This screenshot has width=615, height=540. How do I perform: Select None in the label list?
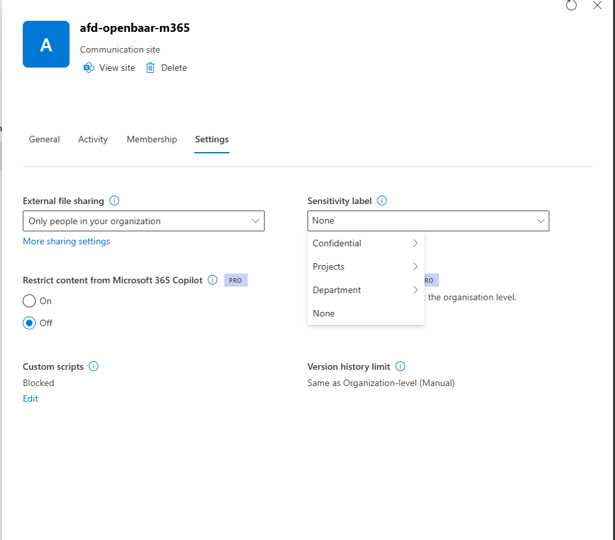(x=366, y=313)
